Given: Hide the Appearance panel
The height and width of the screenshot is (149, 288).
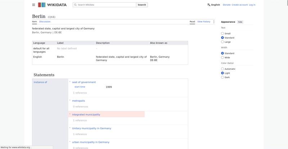Looking at the screenshot, I should (240, 22).
